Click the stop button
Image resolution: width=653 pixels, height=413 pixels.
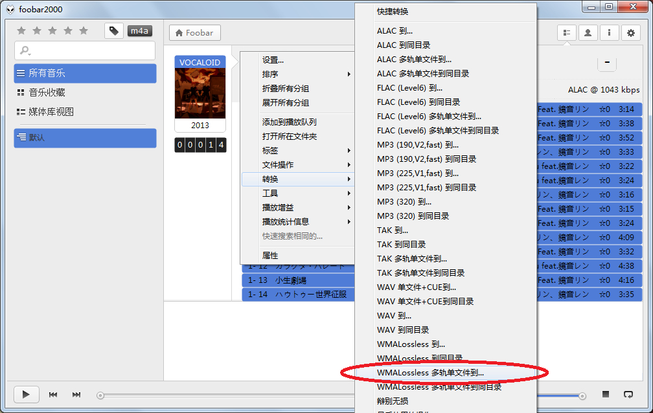click(x=606, y=394)
